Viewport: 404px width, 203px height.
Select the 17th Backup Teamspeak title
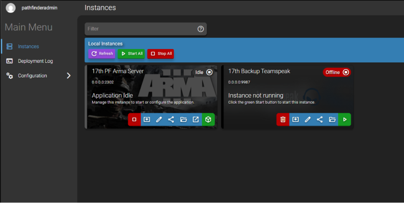259,71
